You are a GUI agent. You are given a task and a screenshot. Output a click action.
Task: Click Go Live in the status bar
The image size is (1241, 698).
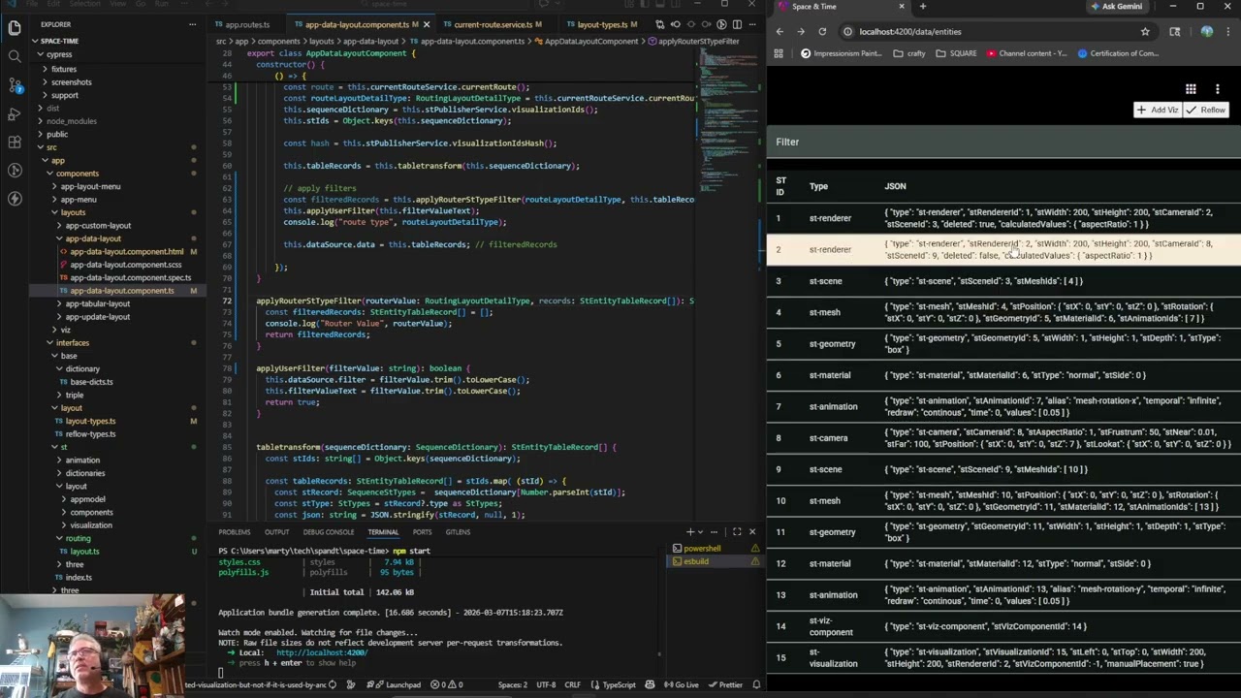(682, 684)
